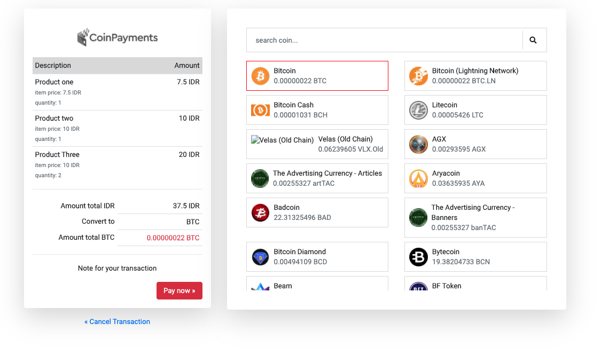Click the search magnifier icon
Viewport: 601px width, 355px height.
pyautogui.click(x=533, y=40)
